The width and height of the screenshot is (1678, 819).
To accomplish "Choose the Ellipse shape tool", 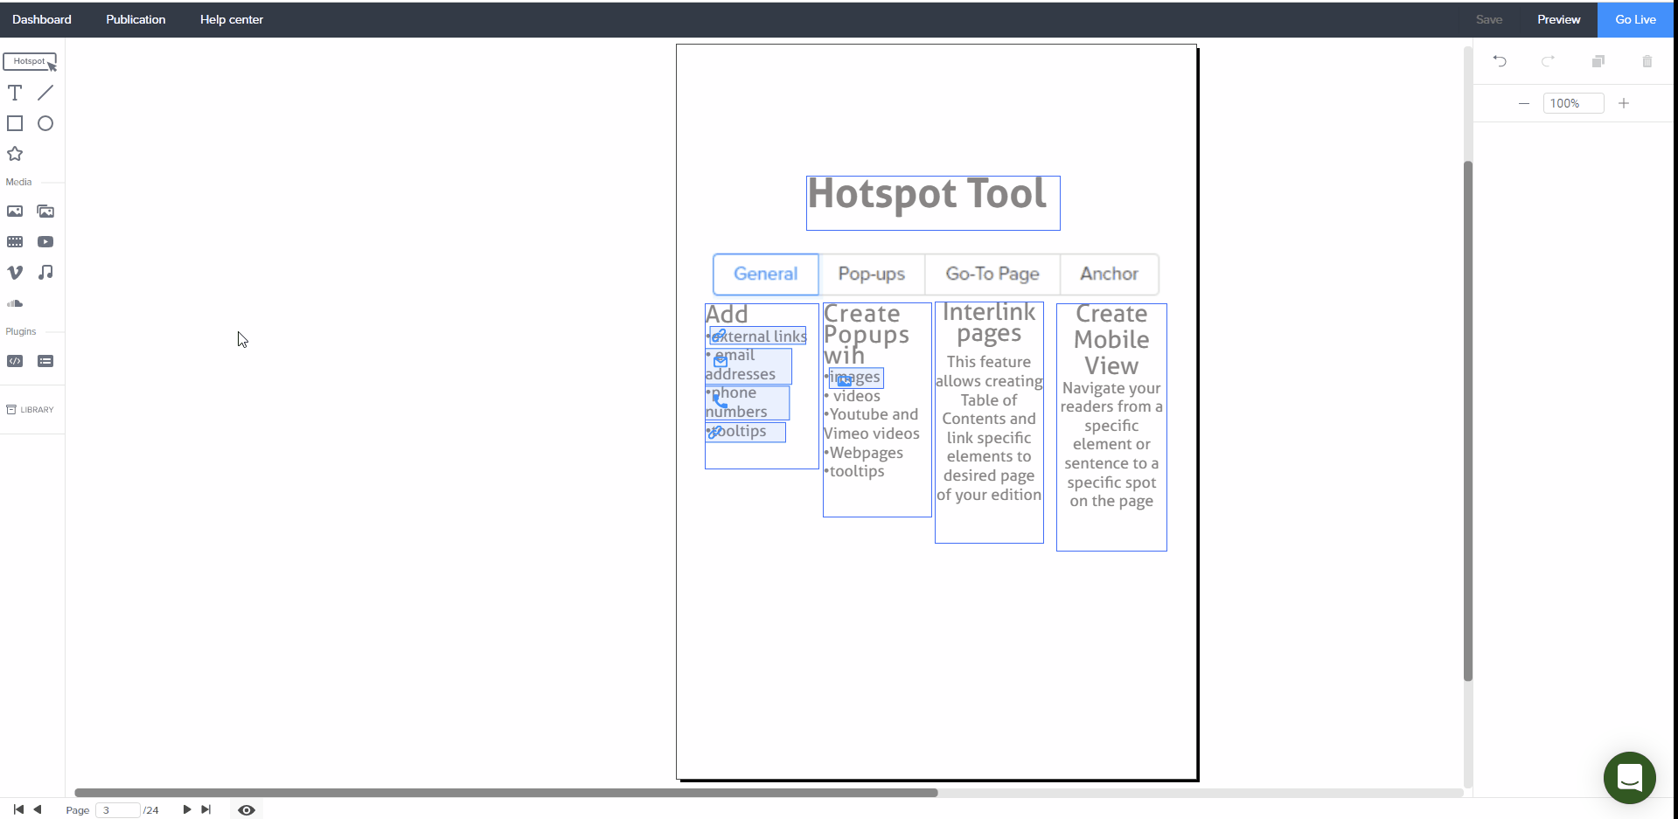I will tap(45, 123).
